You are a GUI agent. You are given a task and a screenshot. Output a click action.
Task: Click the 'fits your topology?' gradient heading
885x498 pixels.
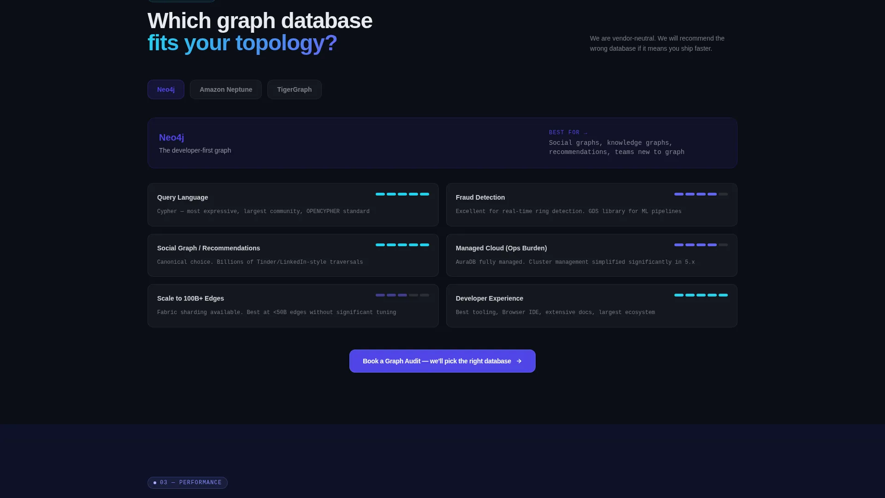[242, 43]
